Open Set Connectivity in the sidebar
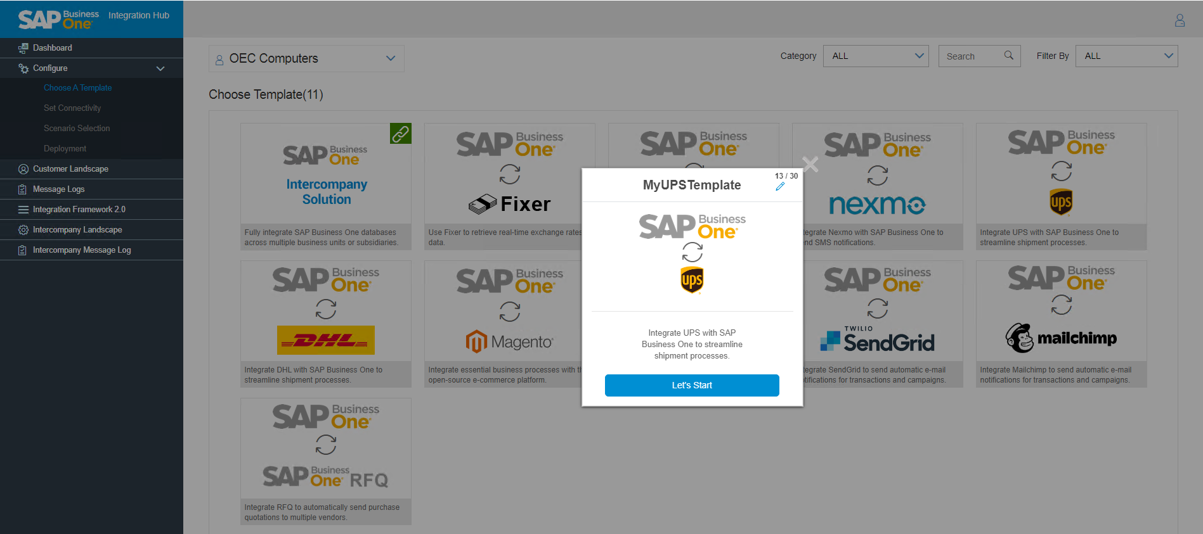The width and height of the screenshot is (1203, 534). coord(72,108)
